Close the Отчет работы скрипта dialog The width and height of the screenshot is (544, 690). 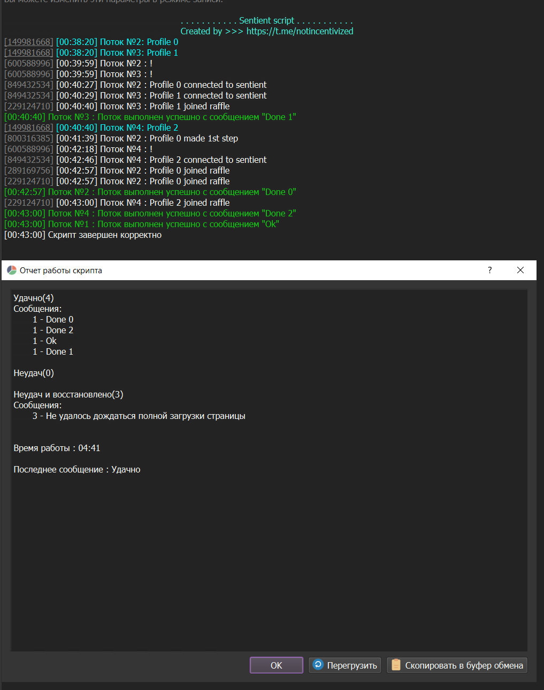point(520,271)
